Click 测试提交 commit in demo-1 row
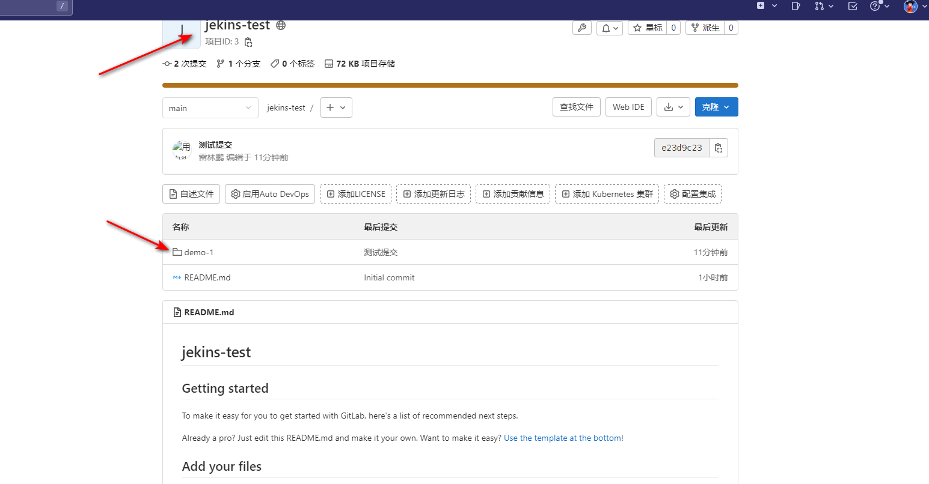This screenshot has width=929, height=484. click(381, 252)
